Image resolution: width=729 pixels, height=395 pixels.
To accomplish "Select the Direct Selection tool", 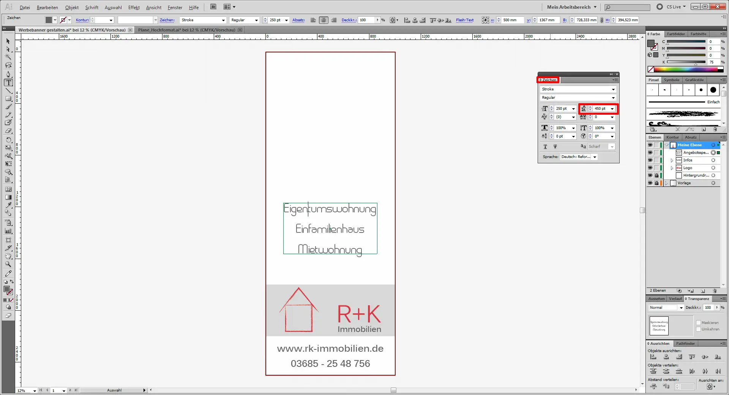I will (8, 49).
